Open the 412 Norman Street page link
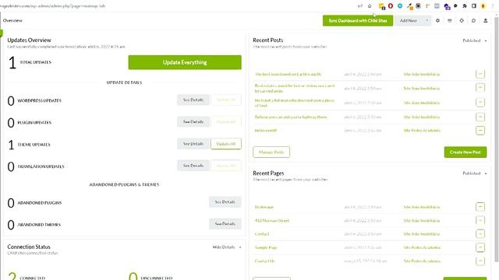 [272, 220]
